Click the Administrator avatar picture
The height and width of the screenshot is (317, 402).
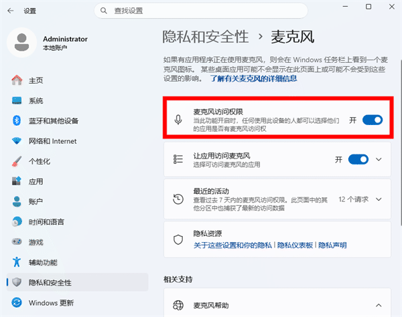pyautogui.click(x=22, y=43)
